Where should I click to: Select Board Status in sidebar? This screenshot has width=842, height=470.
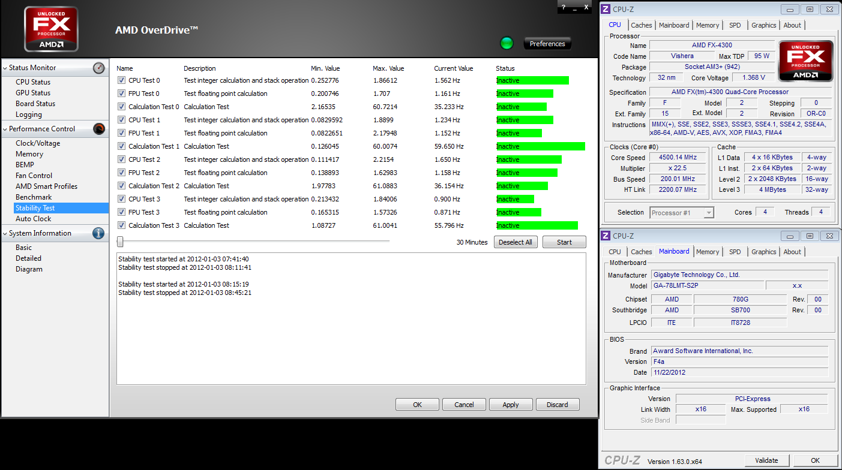coord(35,104)
